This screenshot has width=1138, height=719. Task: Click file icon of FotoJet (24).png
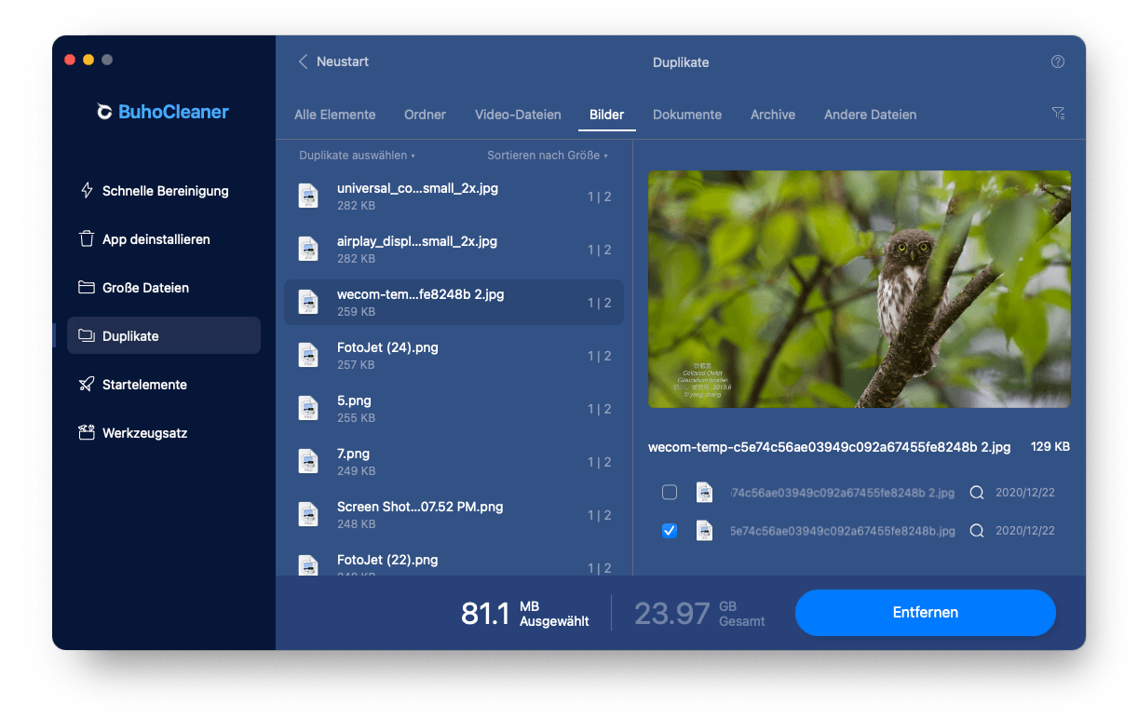(x=308, y=355)
